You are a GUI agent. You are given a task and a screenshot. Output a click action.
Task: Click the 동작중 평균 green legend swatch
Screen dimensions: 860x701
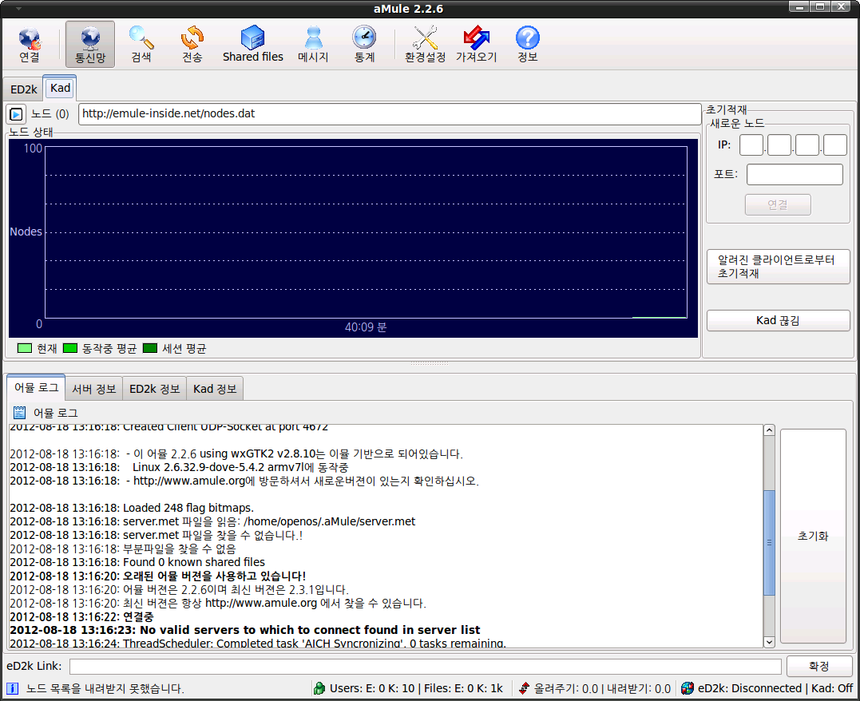(70, 348)
